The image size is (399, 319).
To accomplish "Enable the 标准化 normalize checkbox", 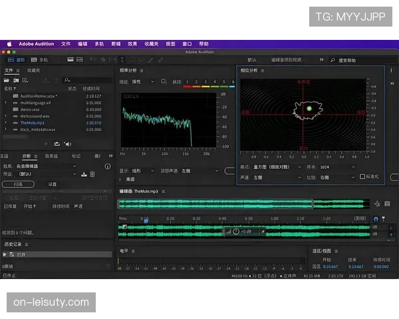I will (362, 177).
